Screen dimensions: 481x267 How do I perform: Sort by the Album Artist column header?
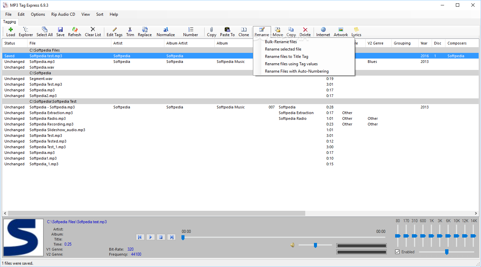(x=189, y=43)
